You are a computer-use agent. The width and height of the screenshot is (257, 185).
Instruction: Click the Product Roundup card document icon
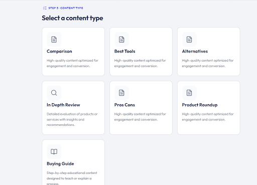coord(189,93)
